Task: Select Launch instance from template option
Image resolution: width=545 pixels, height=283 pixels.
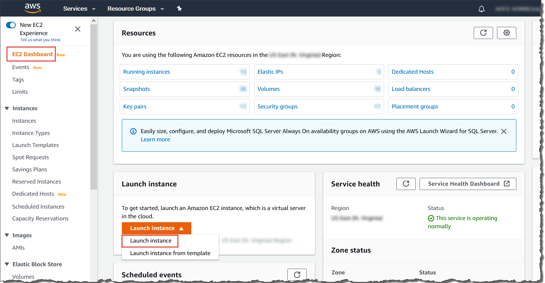Action: pyautogui.click(x=170, y=253)
